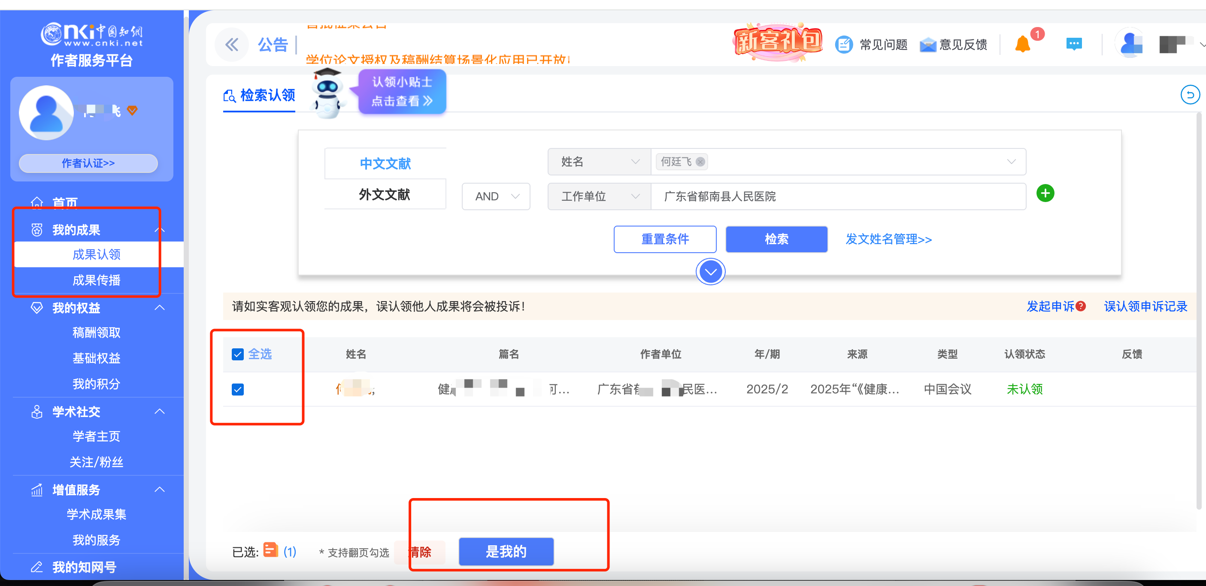1206x586 pixels.
Task: Click the green plus to add search condition
Action: click(x=1046, y=193)
